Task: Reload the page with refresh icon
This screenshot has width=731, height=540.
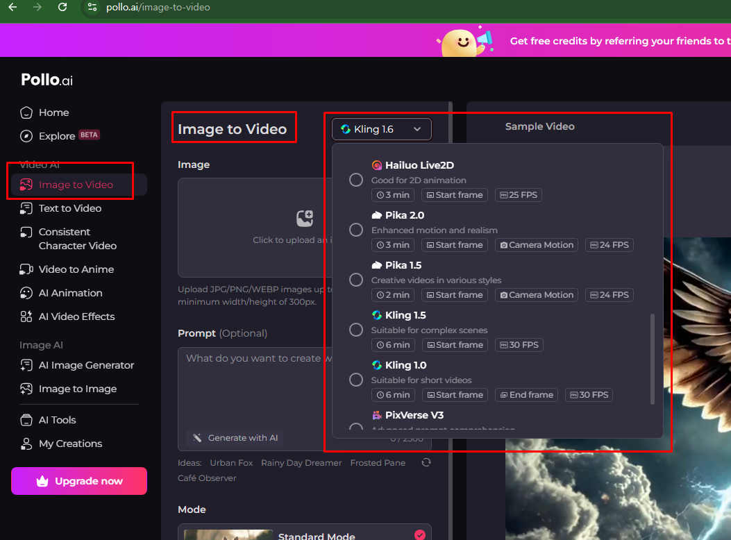Action: pos(62,7)
